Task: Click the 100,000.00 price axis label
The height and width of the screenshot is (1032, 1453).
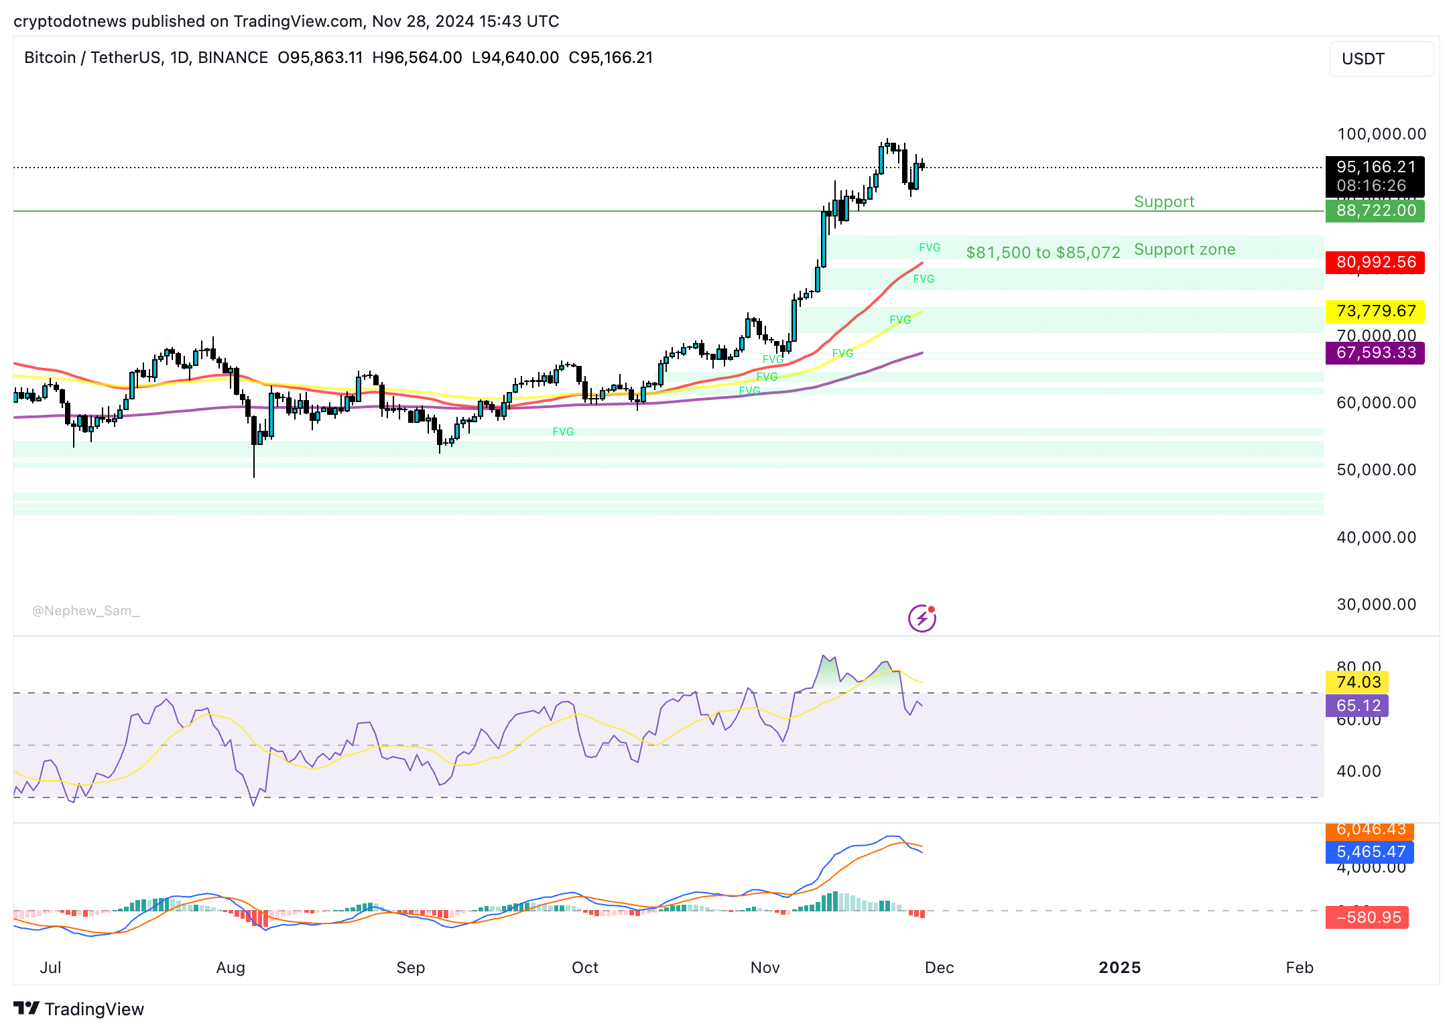Action: 1382,134
